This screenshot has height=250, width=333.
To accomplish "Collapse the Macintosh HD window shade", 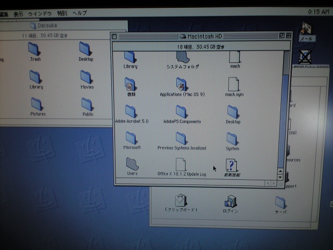I will tap(288, 35).
